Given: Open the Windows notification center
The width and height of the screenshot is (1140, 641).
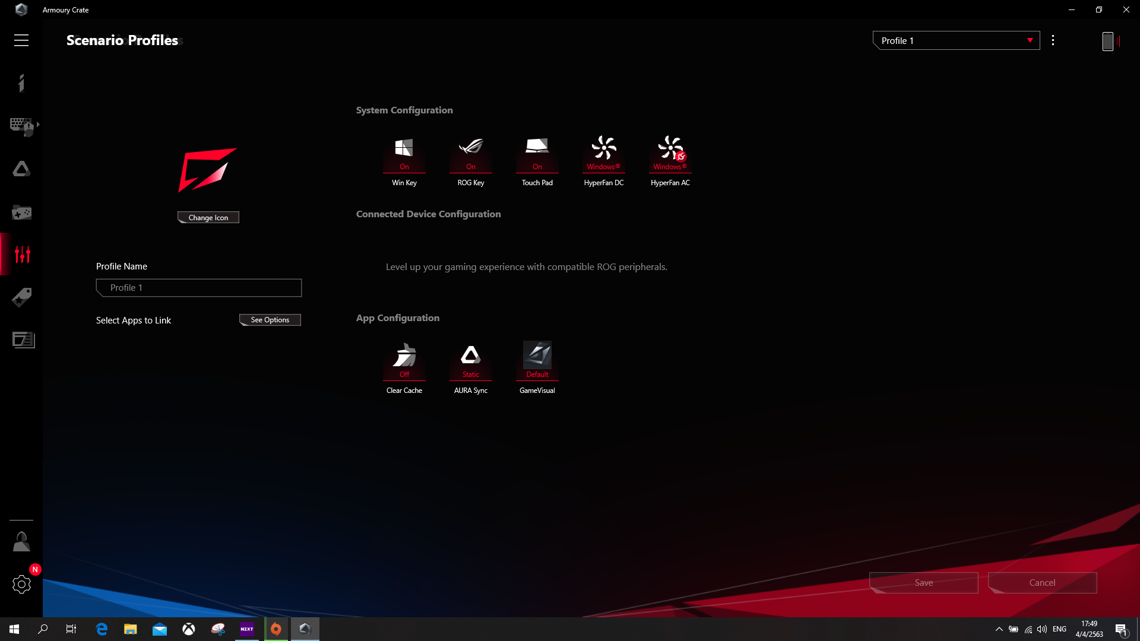Looking at the screenshot, I should [1122, 630].
